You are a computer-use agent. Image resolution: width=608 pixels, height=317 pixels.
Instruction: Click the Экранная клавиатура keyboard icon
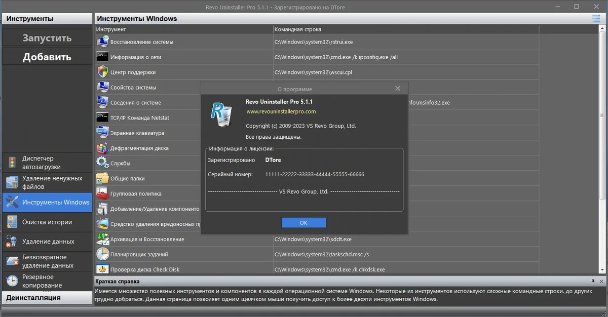pos(102,133)
